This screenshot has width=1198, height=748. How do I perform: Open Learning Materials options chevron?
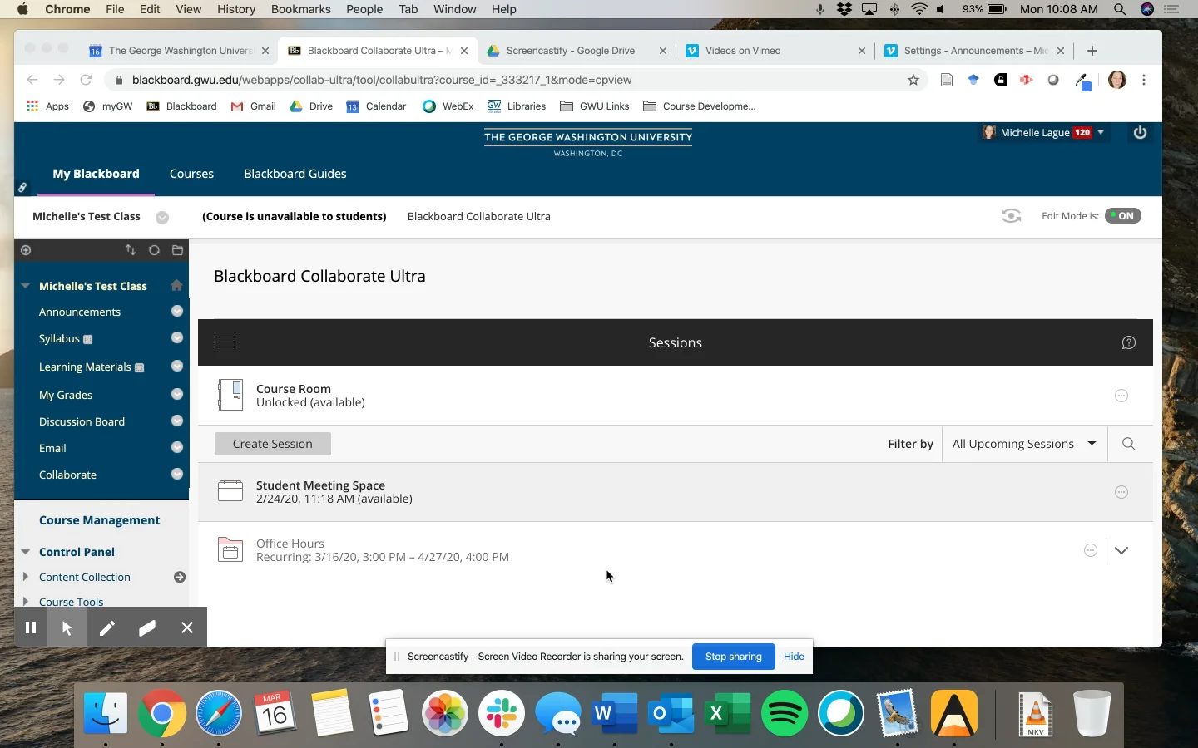point(177,366)
